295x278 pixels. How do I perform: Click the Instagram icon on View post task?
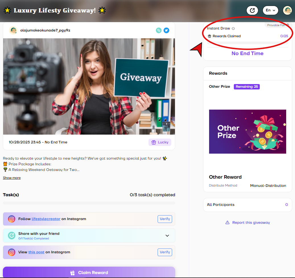[x=11, y=252]
